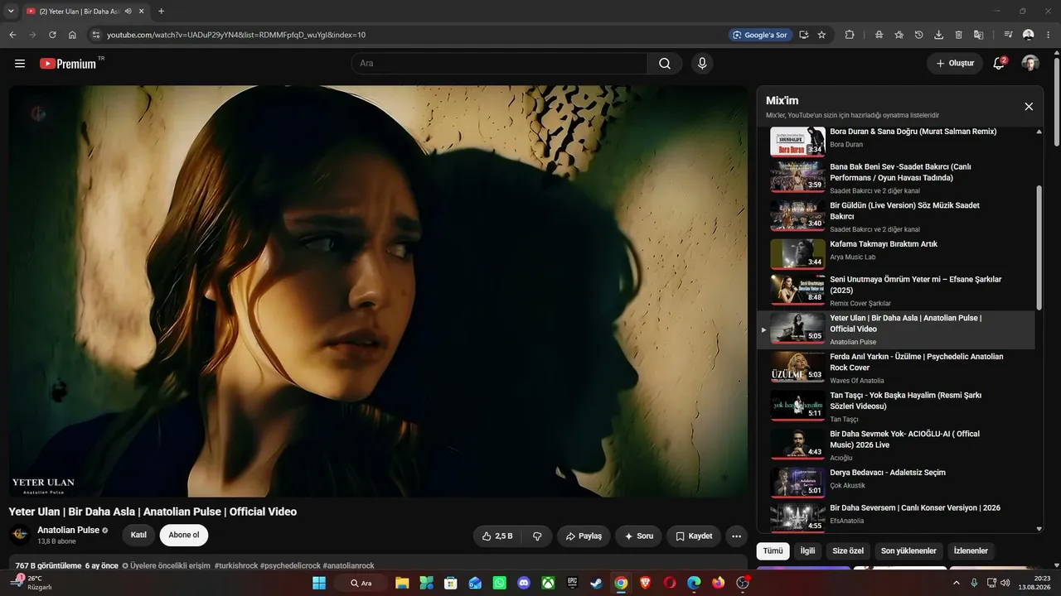The image size is (1061, 596).
Task: Open Chrome downloads icon
Action: (x=938, y=35)
